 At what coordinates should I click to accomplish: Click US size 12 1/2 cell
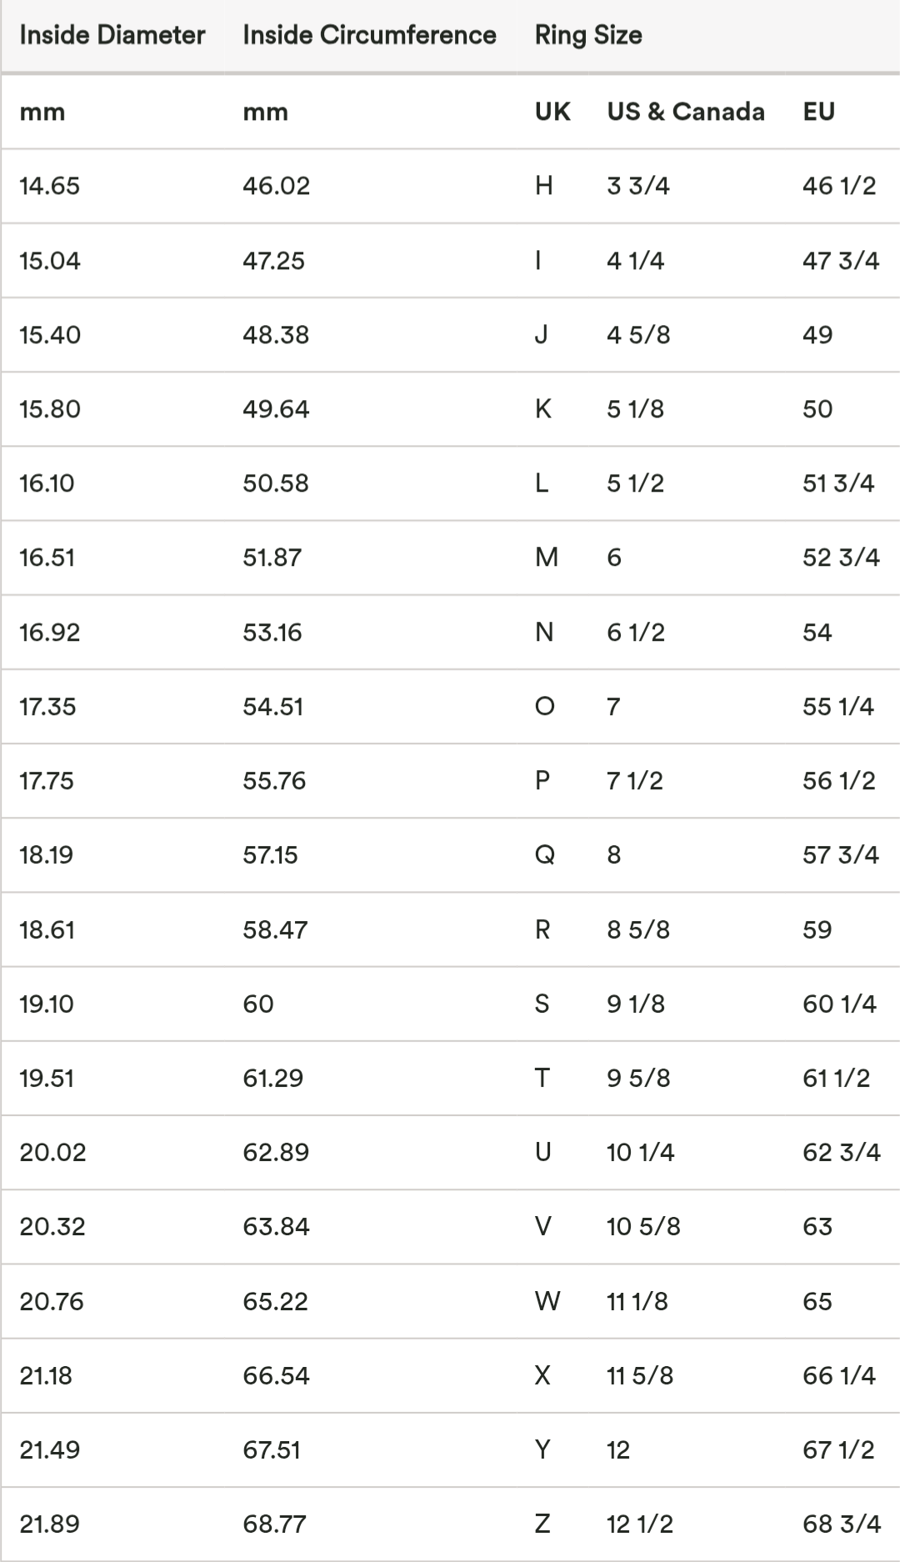(x=639, y=1524)
